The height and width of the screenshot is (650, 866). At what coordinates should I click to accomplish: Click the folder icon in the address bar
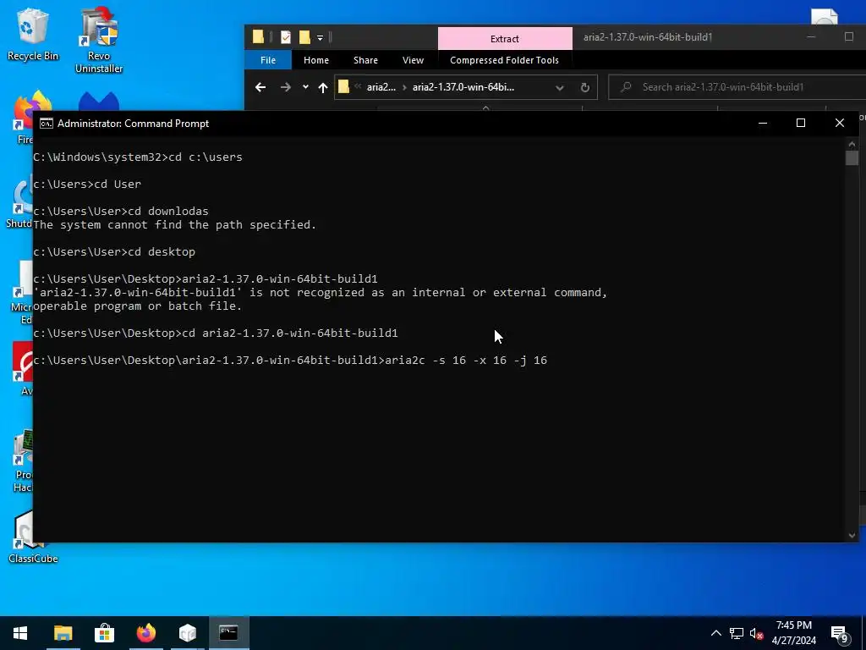pyautogui.click(x=343, y=87)
